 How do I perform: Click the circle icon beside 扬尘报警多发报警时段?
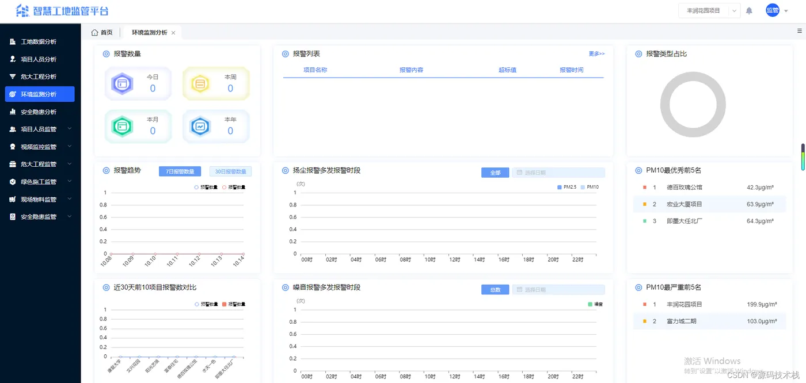[x=285, y=171]
